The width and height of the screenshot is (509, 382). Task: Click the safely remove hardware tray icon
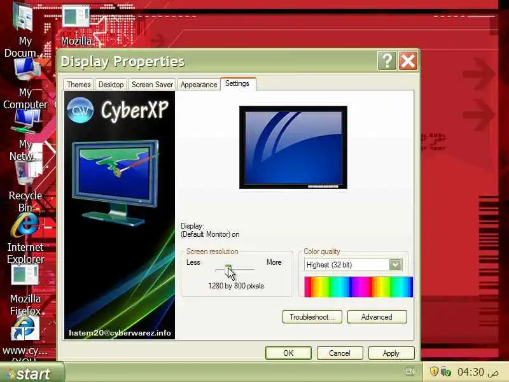pyautogui.click(x=446, y=371)
